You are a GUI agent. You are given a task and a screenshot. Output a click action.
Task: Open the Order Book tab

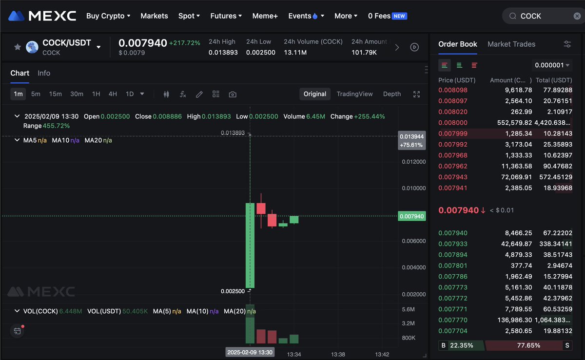458,44
